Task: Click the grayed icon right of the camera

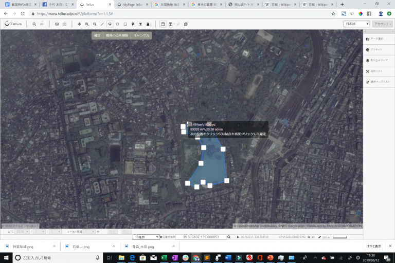Action: click(x=64, y=24)
